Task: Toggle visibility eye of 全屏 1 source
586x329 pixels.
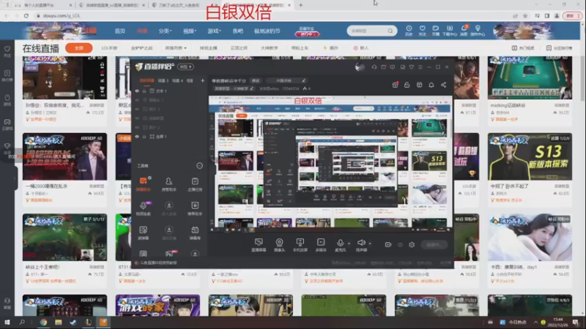Action: click(137, 137)
